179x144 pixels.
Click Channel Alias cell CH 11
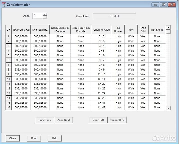click(x=101, y=79)
